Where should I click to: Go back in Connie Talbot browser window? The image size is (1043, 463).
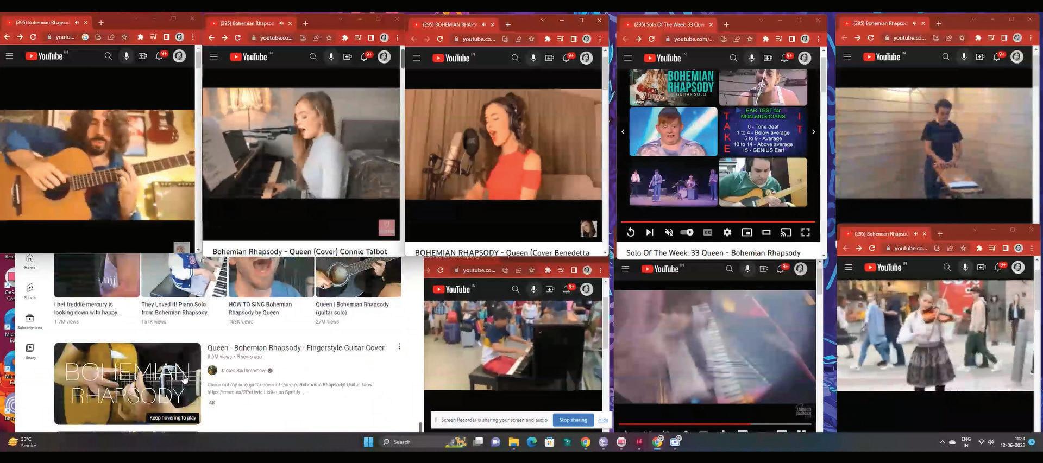click(211, 38)
